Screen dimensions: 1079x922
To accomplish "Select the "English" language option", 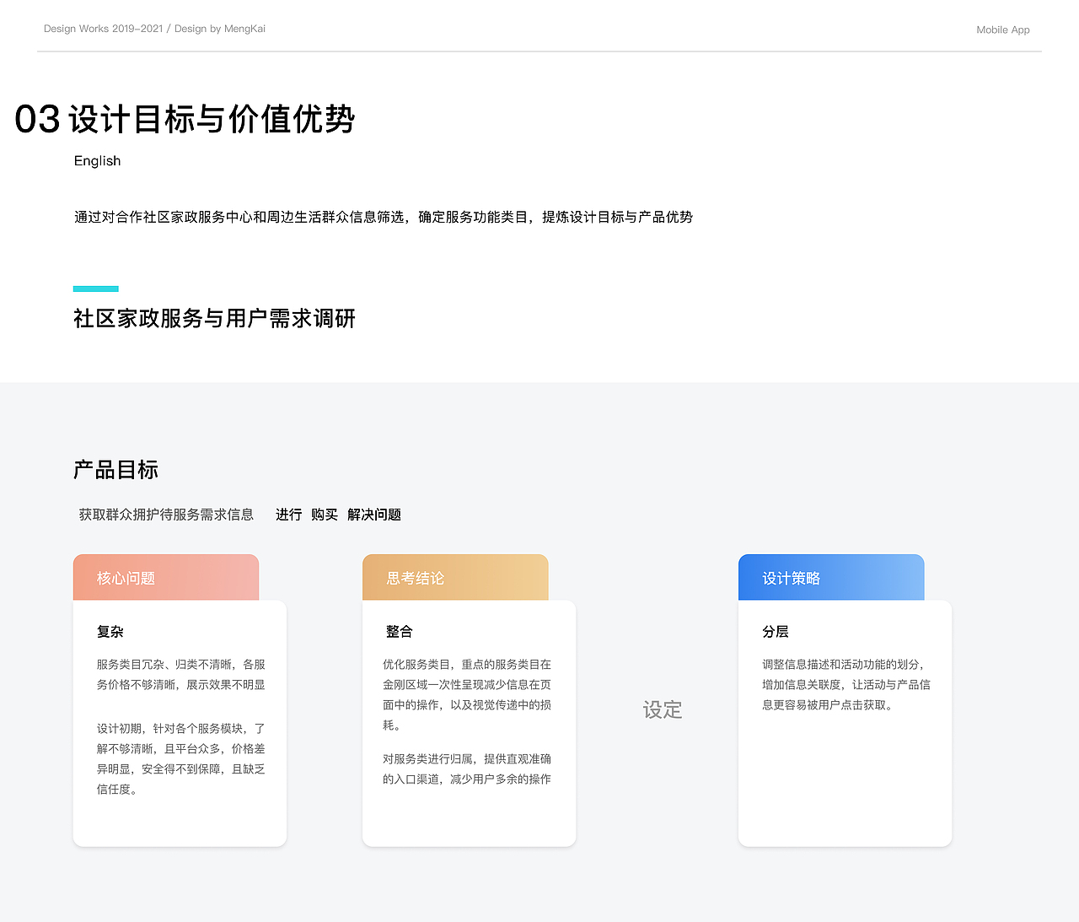I will coord(97,160).
